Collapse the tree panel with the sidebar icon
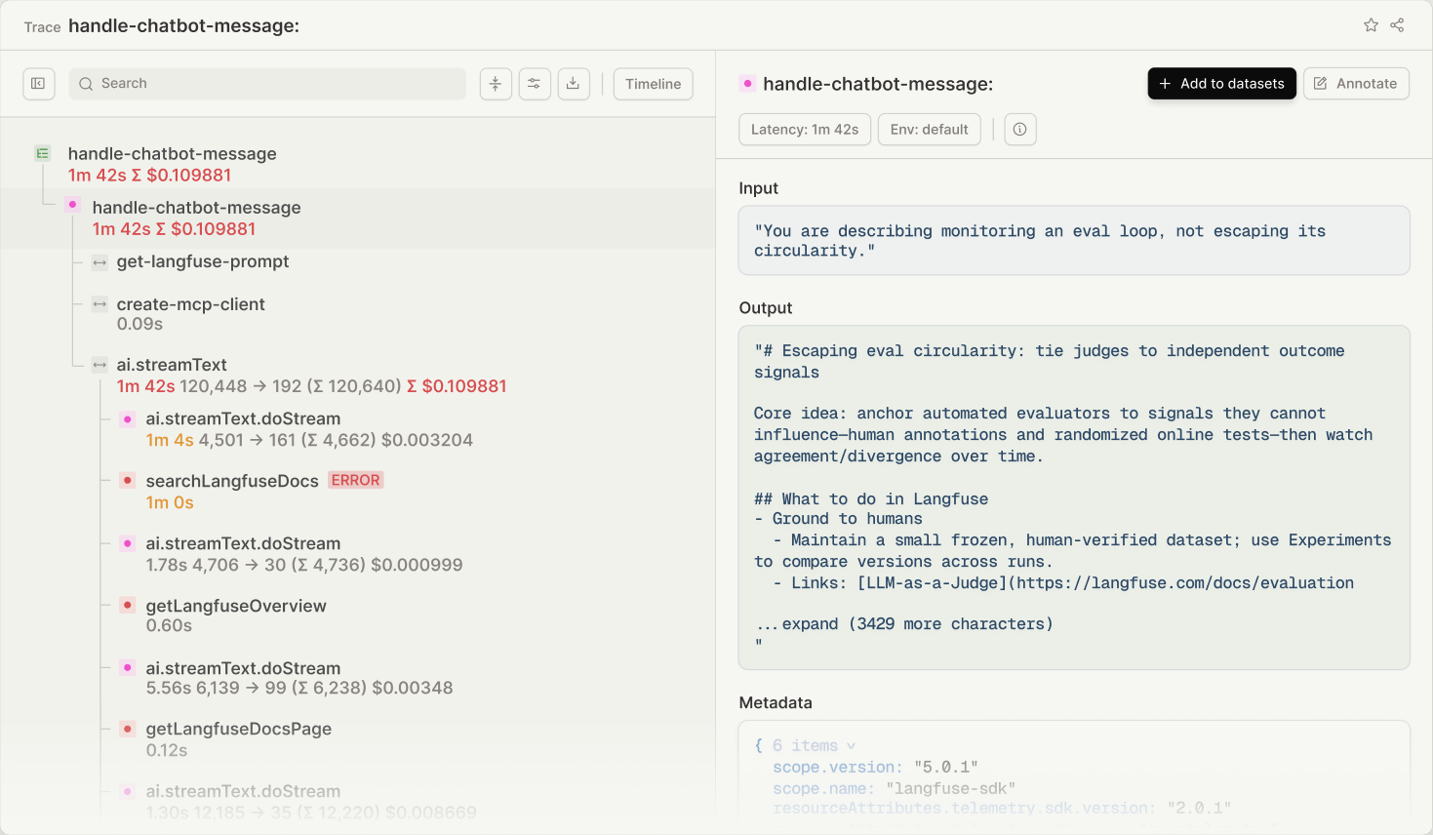 (39, 84)
